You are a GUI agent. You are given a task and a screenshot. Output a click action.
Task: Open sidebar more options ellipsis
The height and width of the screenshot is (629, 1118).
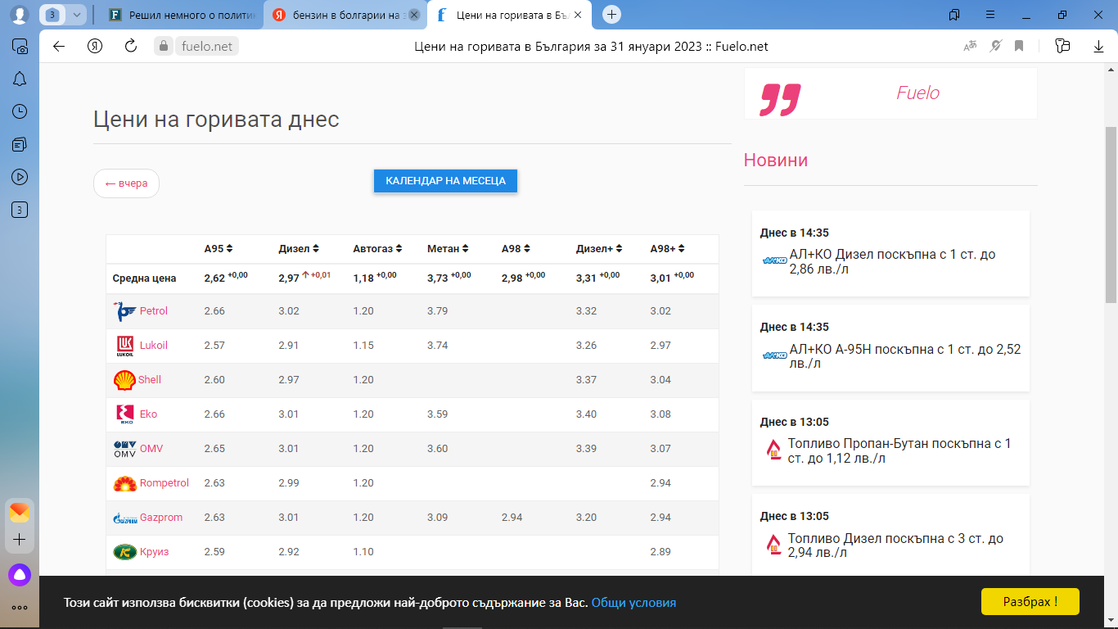click(x=20, y=608)
